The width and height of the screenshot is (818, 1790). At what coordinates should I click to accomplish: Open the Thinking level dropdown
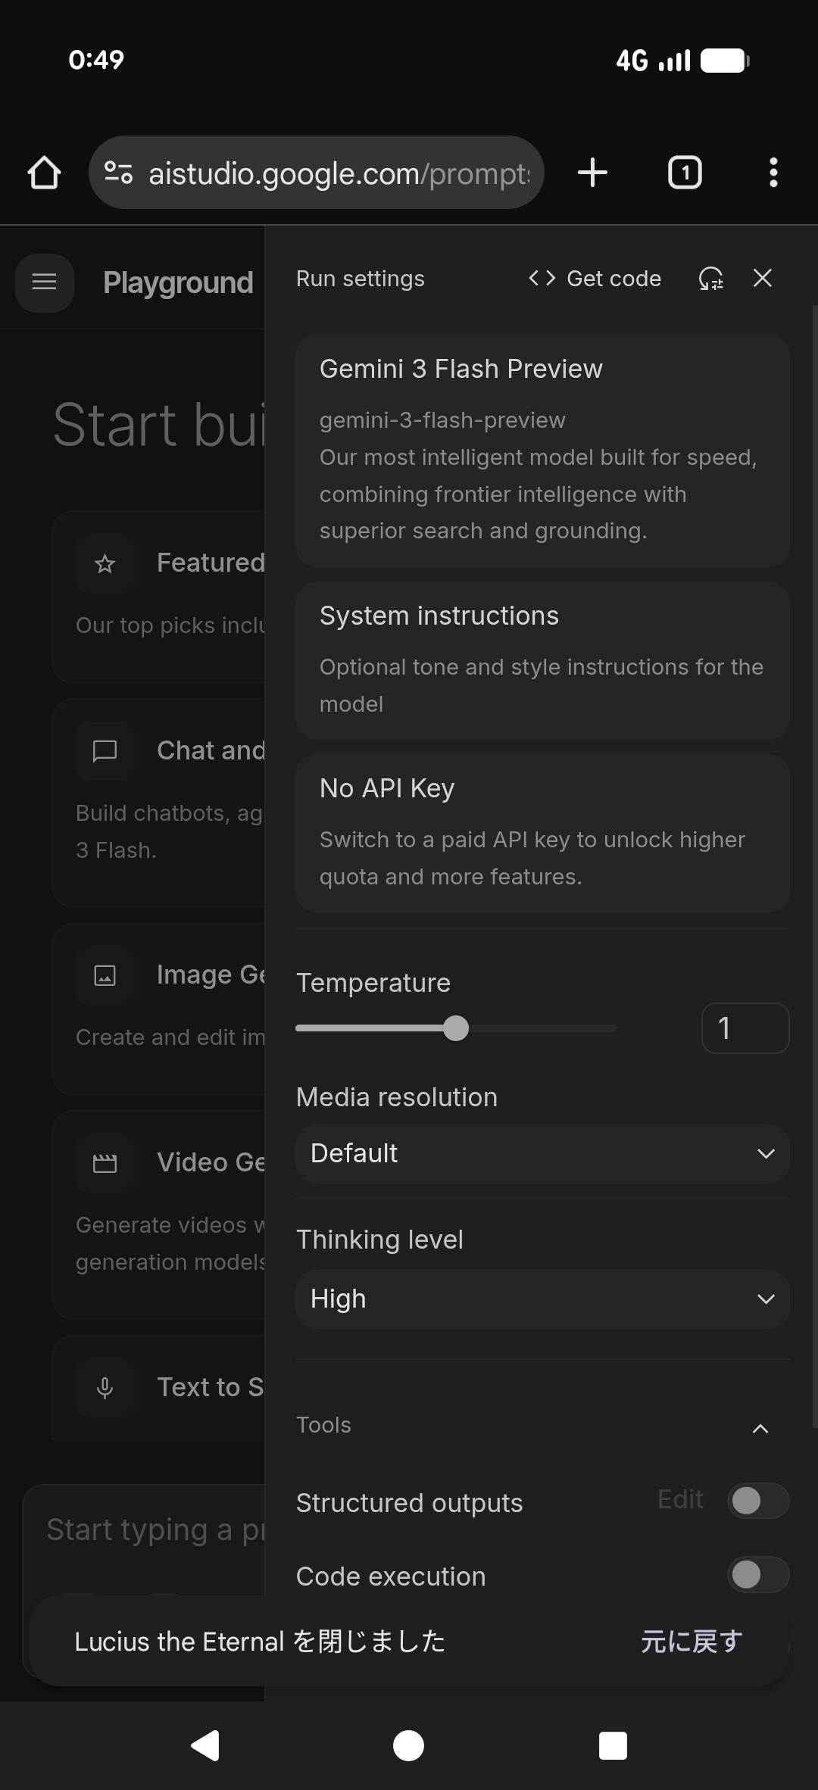click(x=542, y=1299)
